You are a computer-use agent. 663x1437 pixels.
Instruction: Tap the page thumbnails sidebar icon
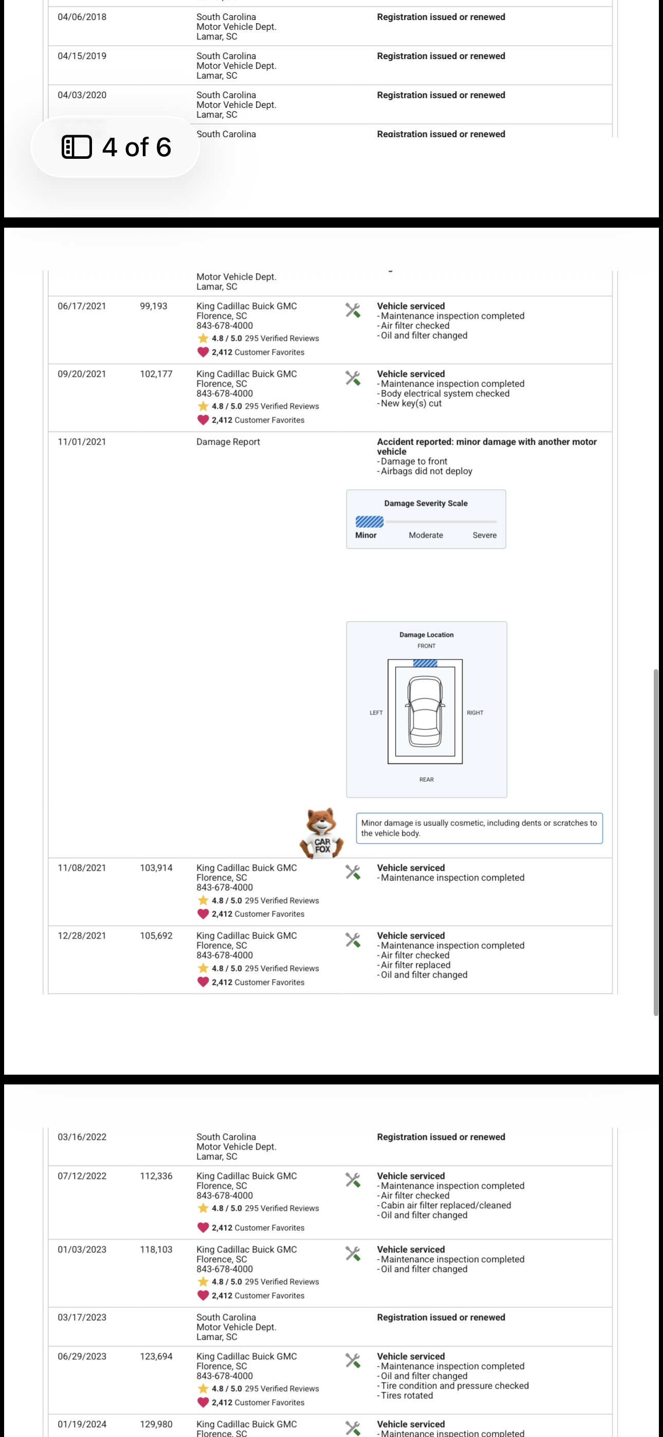click(77, 148)
